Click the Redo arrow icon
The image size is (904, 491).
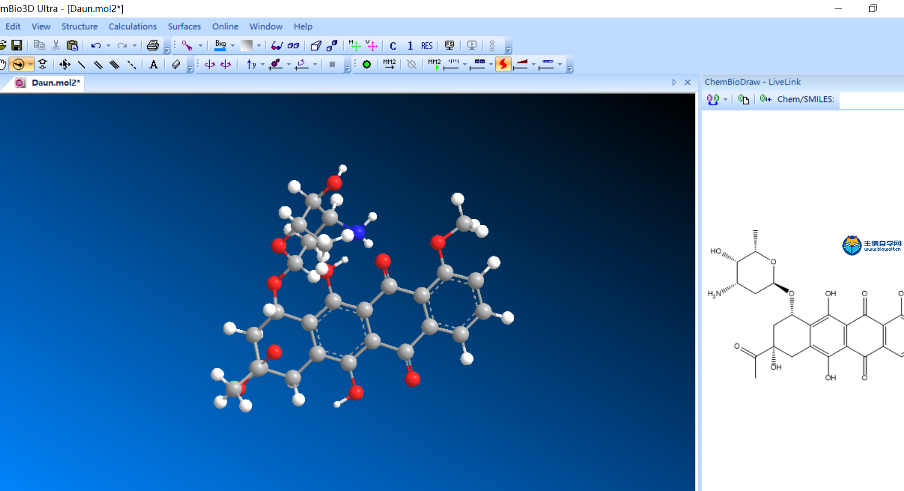point(122,45)
